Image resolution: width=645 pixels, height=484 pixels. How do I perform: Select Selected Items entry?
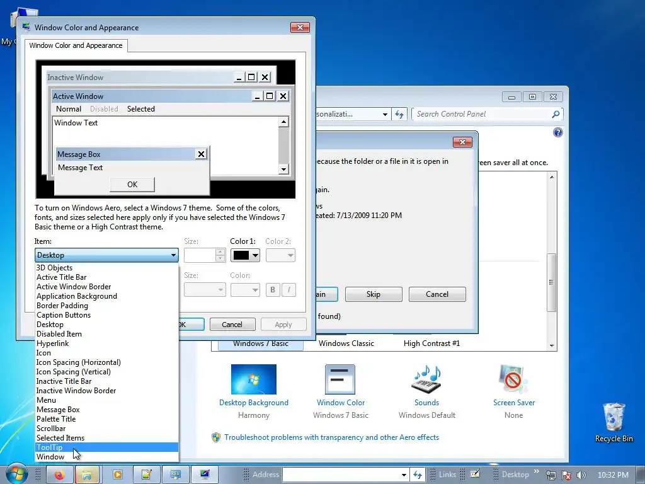[106, 438]
